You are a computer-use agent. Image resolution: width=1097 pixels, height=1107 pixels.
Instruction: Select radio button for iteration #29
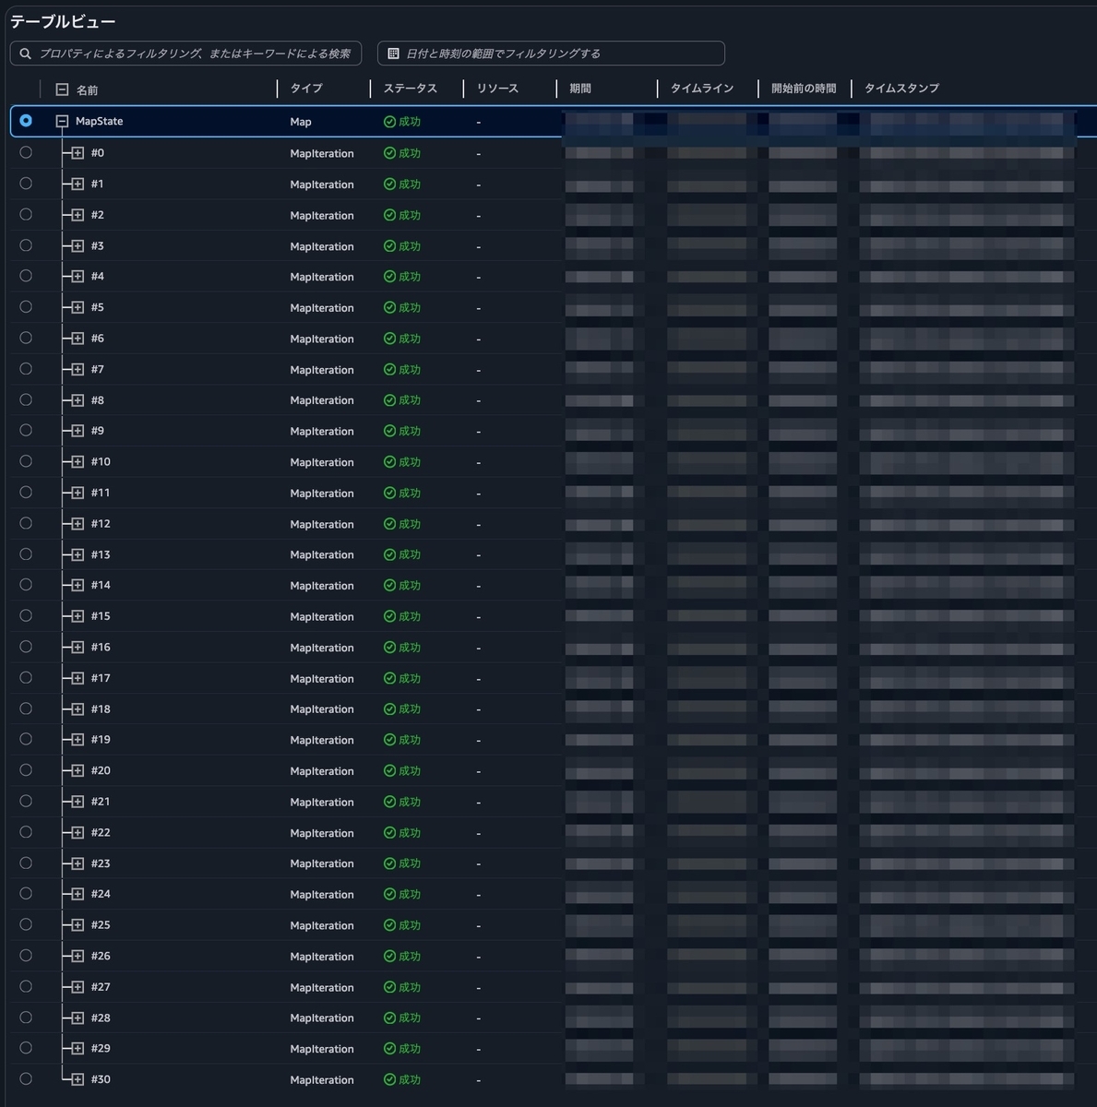26,1048
